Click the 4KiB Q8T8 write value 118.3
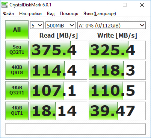This screenshot has width=151, height=138. [117, 70]
